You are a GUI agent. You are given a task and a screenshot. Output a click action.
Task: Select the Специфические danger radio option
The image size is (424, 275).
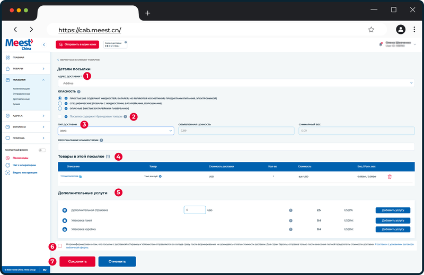pyautogui.click(x=60, y=103)
